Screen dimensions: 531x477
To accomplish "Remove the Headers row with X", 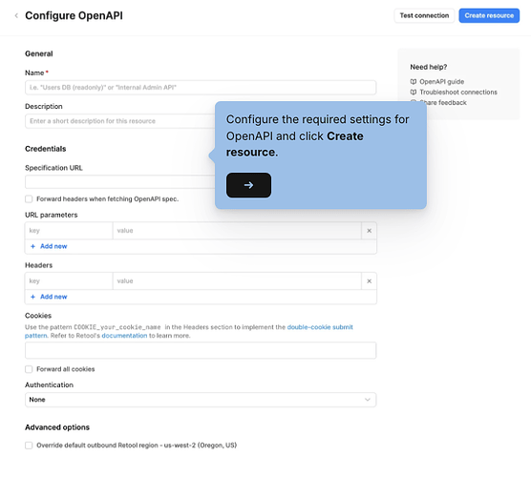I will pos(370,281).
